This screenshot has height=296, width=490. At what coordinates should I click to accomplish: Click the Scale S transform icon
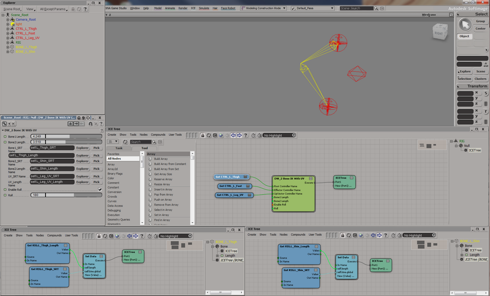point(486,93)
